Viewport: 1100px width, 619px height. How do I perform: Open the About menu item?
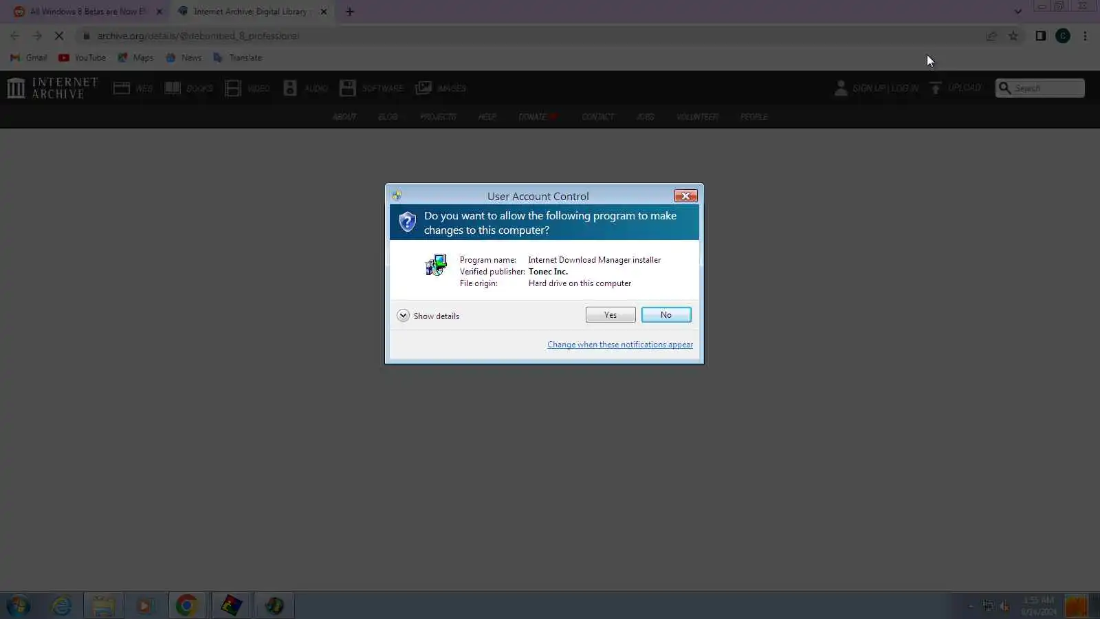click(344, 117)
